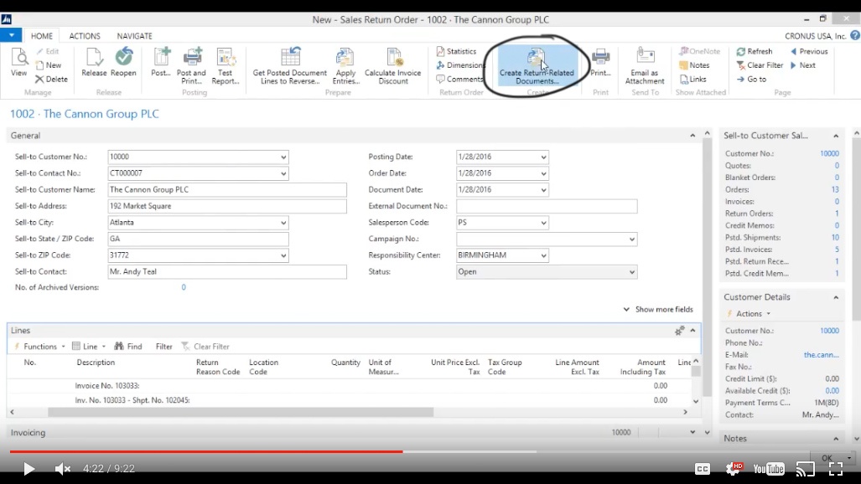The image size is (861, 484).
Task: Open Responsibility Center dropdown
Action: pyautogui.click(x=543, y=255)
